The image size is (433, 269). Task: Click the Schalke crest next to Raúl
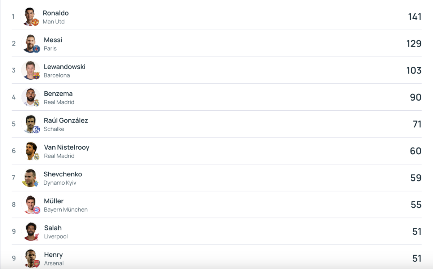click(x=36, y=129)
